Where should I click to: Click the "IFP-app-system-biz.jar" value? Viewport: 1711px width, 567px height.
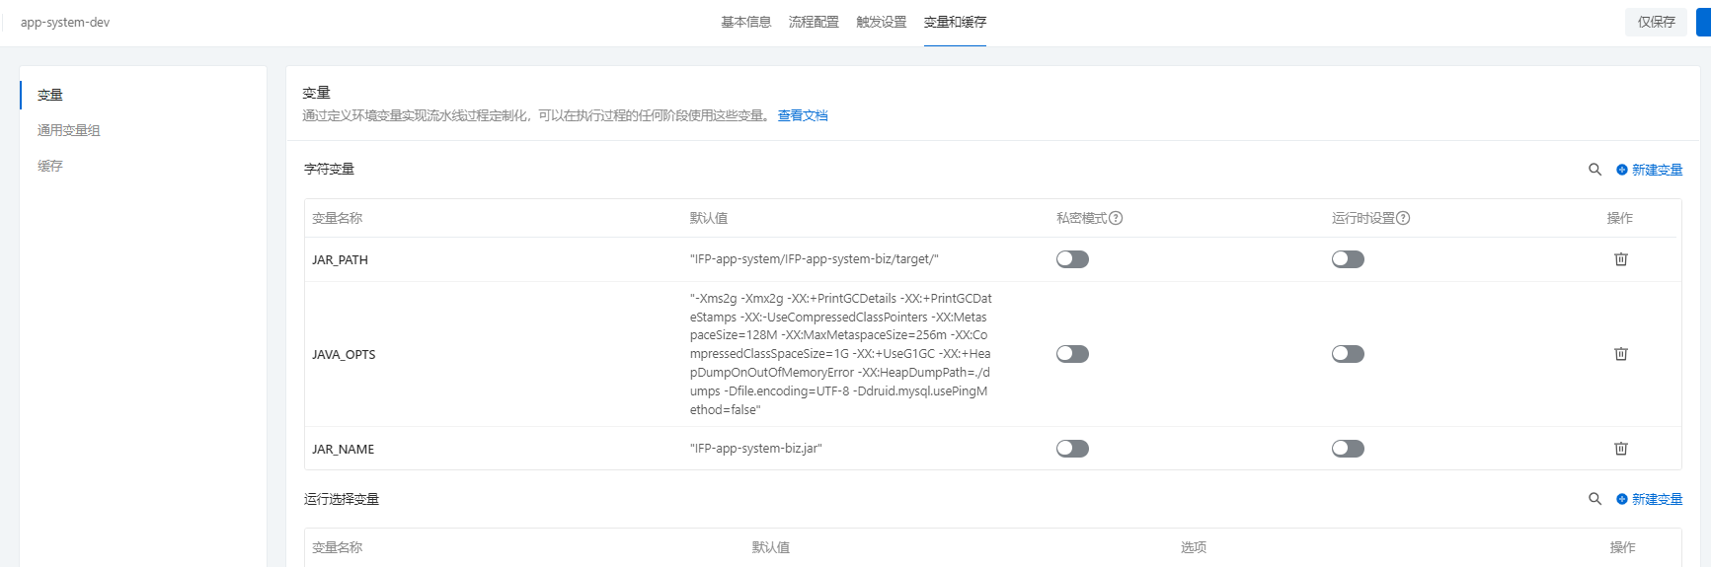[x=755, y=449]
